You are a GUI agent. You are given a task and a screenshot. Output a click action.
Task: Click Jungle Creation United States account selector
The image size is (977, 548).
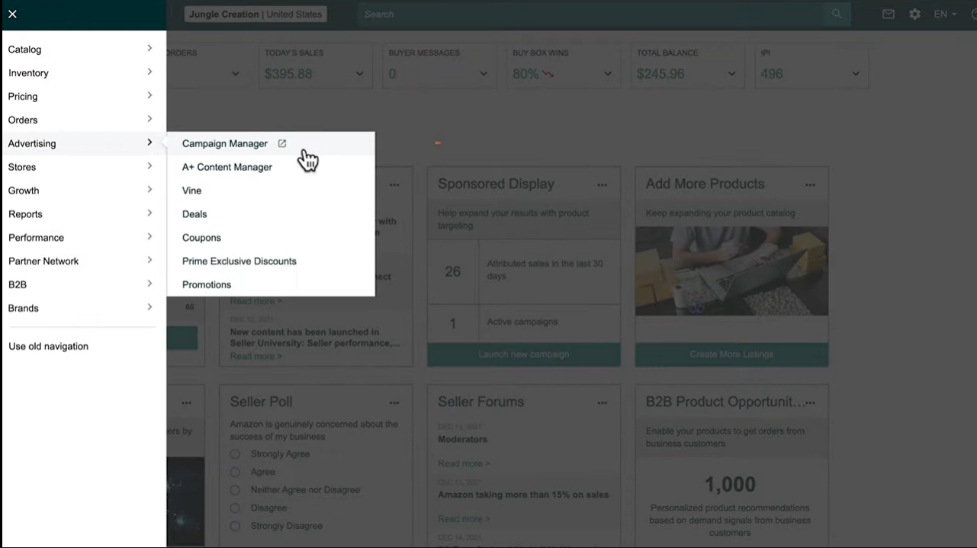coord(255,14)
